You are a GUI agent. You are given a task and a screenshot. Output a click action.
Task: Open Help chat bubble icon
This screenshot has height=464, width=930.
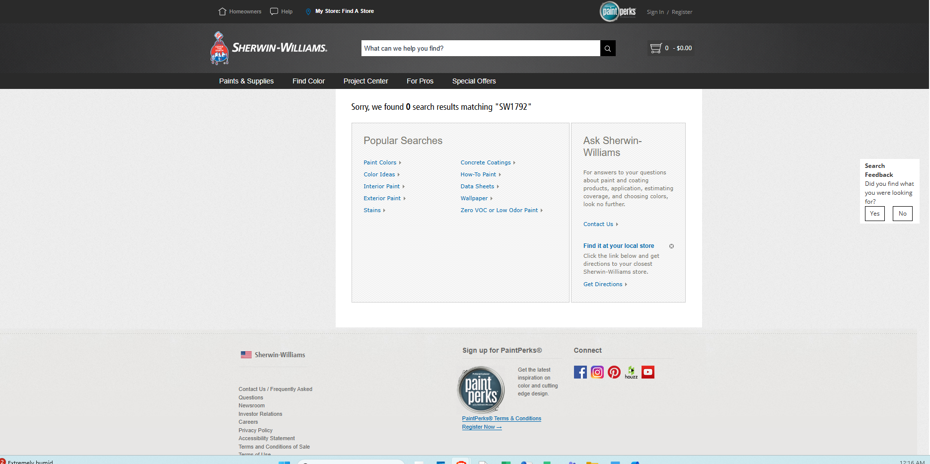[x=274, y=11]
